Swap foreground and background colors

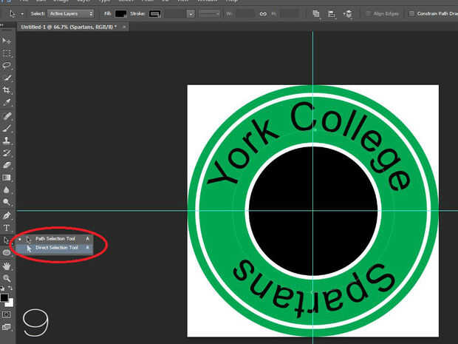(x=10, y=288)
